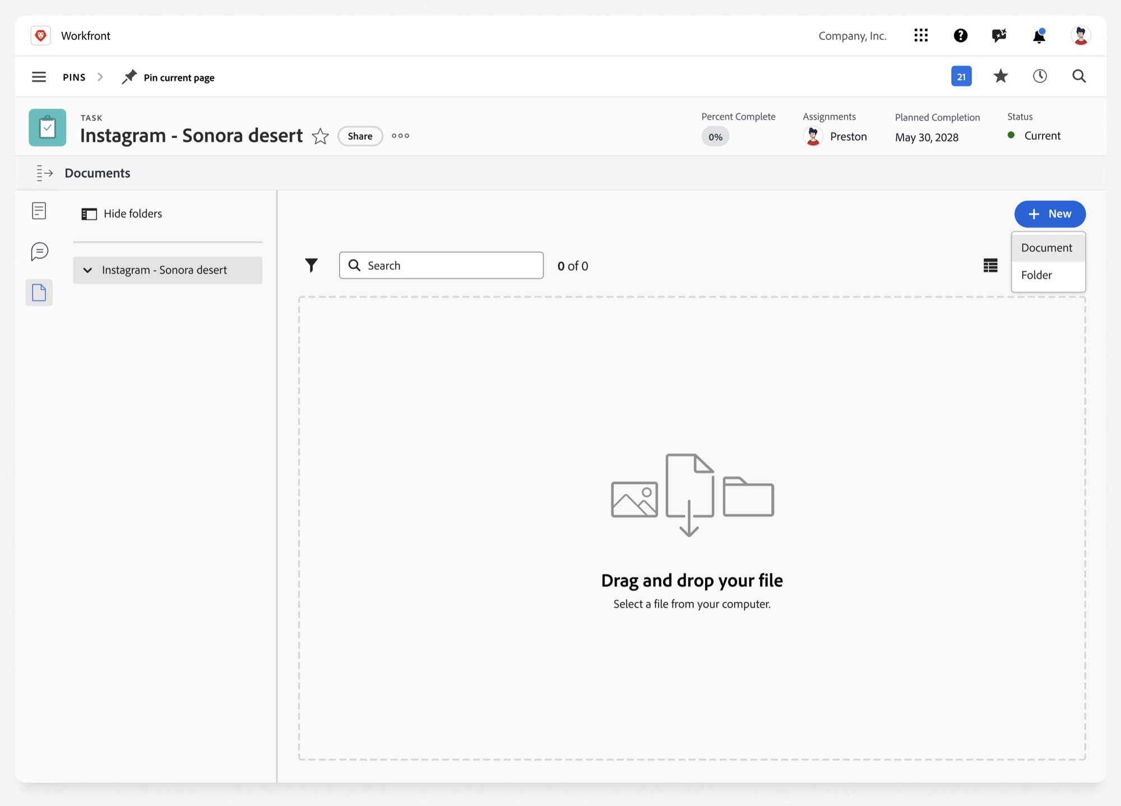The image size is (1121, 806).
Task: Open the main hamburger menu
Action: click(x=39, y=77)
